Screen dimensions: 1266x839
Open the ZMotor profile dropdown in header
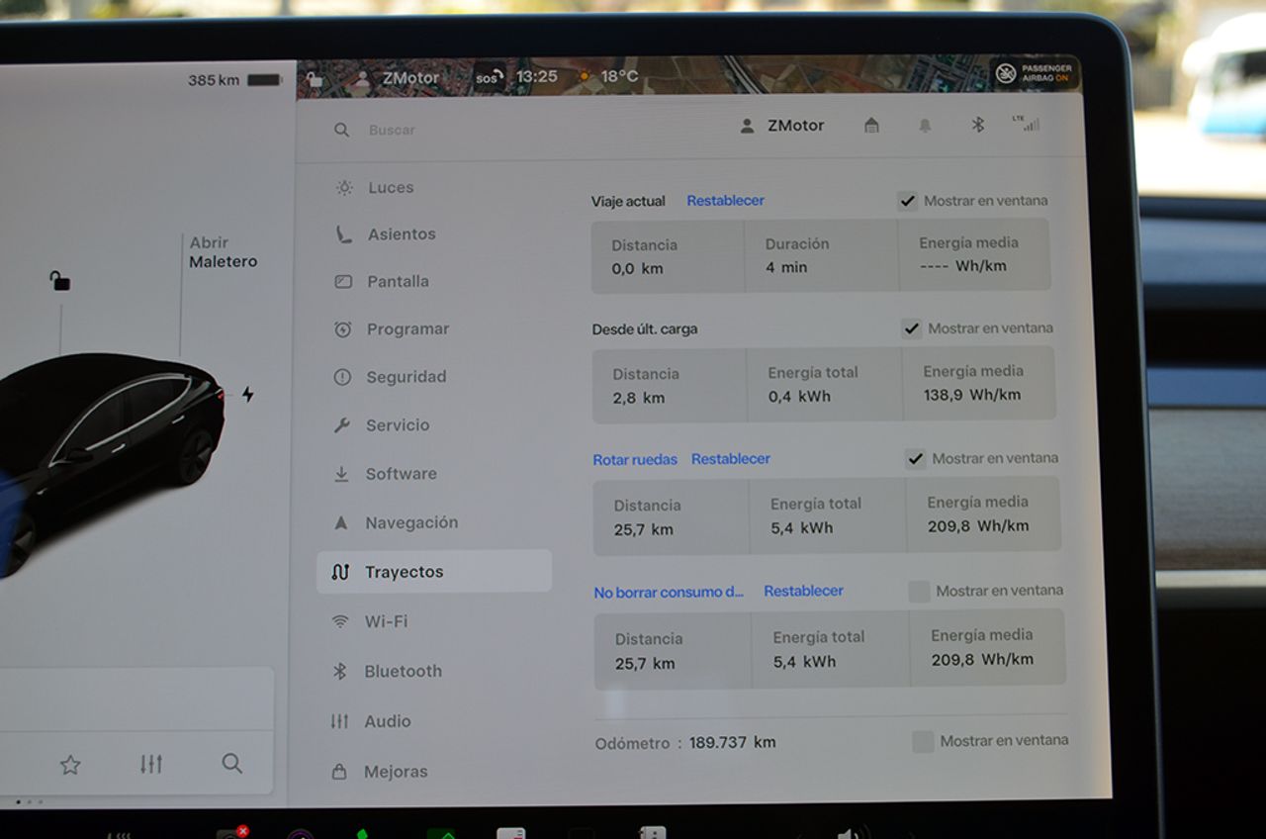tap(781, 126)
